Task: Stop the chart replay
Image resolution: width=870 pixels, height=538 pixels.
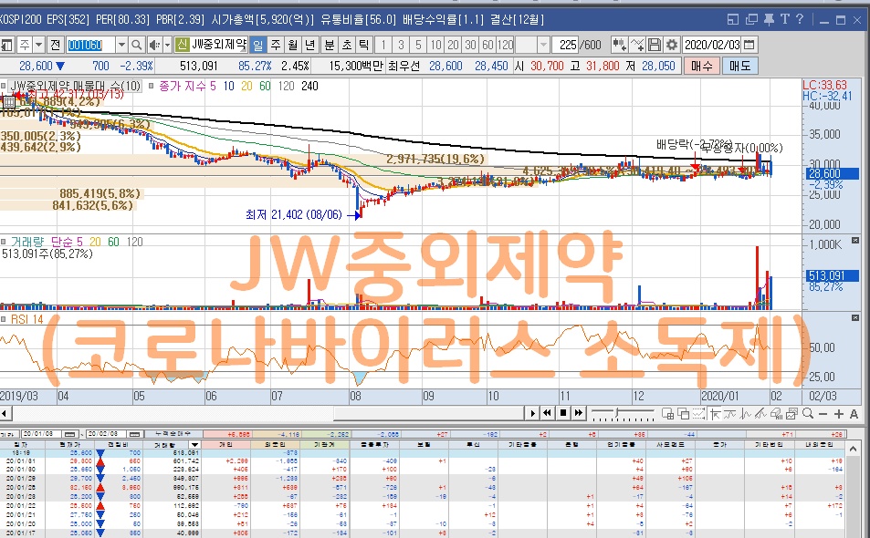Action: 562,413
